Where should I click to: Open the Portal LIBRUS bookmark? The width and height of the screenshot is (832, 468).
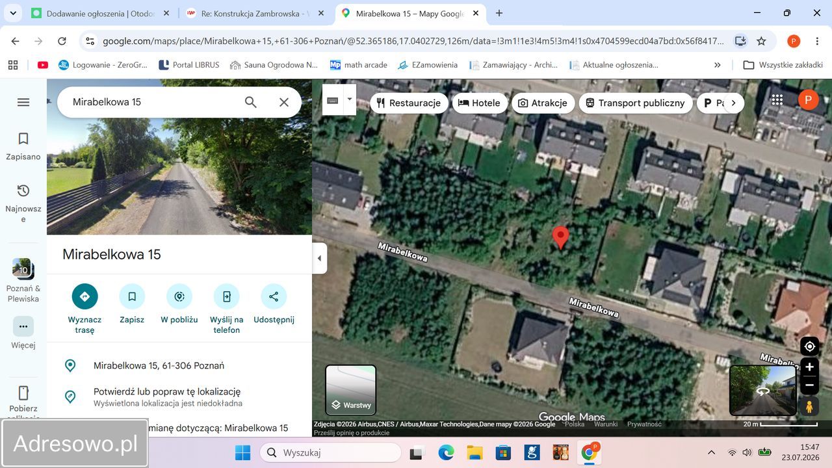pos(189,65)
